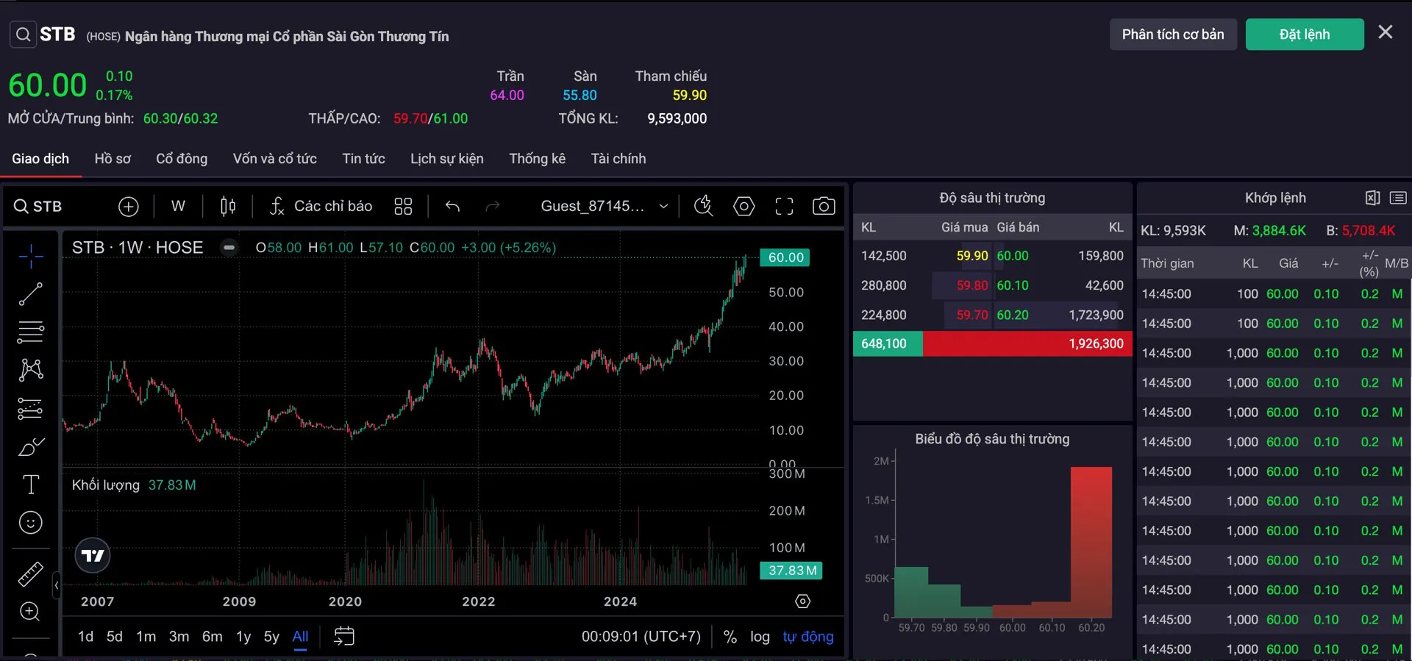Switch to the Giao dịch tab

pos(40,159)
